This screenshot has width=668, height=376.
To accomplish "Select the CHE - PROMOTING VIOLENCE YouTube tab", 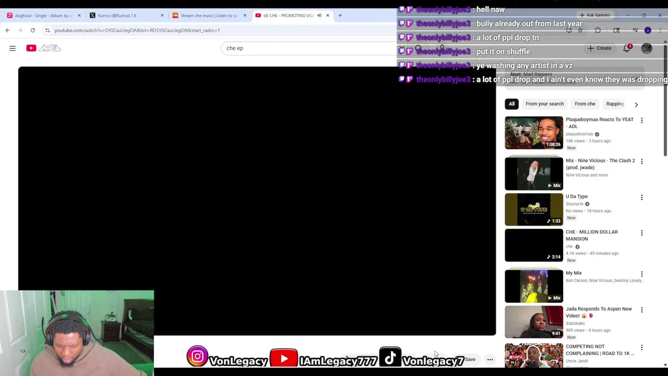I will coord(292,15).
